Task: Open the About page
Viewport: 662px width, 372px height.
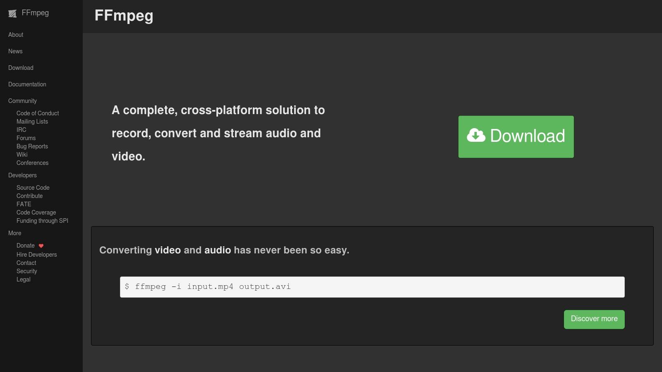Action: point(15,35)
